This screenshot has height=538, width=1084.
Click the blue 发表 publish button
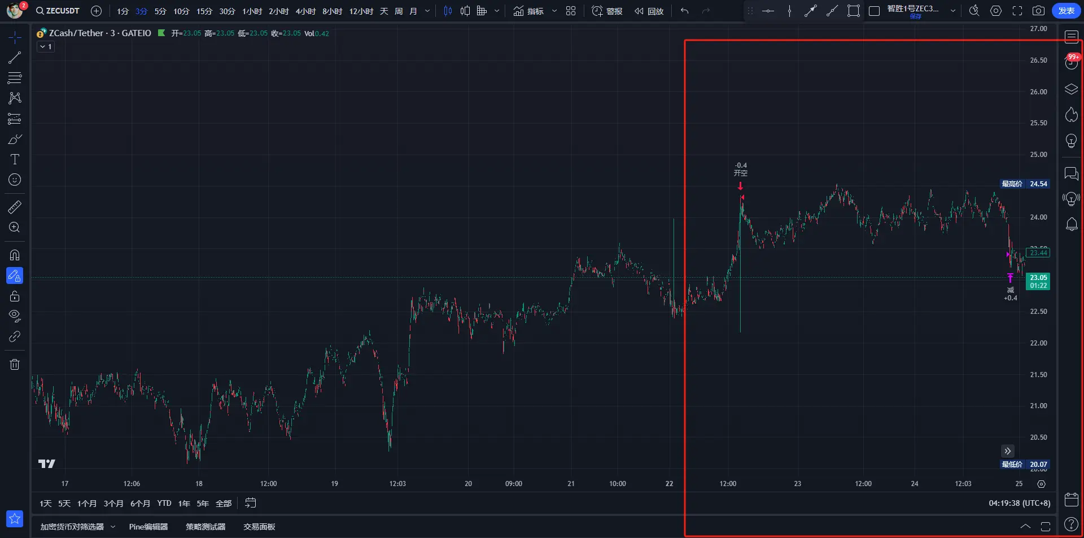pyautogui.click(x=1066, y=11)
